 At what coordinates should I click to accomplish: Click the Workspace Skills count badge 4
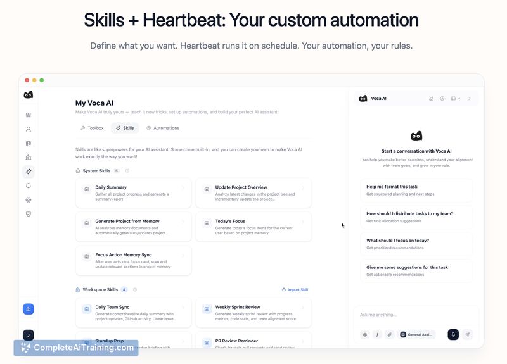124,290
